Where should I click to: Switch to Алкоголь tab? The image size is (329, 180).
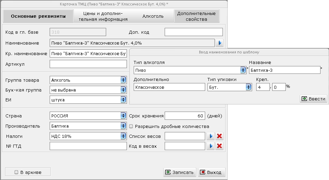pyautogui.click(x=153, y=16)
